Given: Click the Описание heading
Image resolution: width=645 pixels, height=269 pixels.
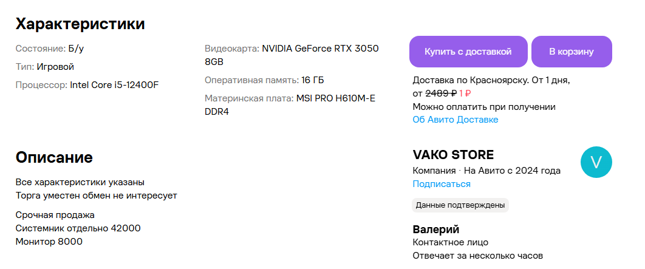Looking at the screenshot, I should (x=54, y=157).
